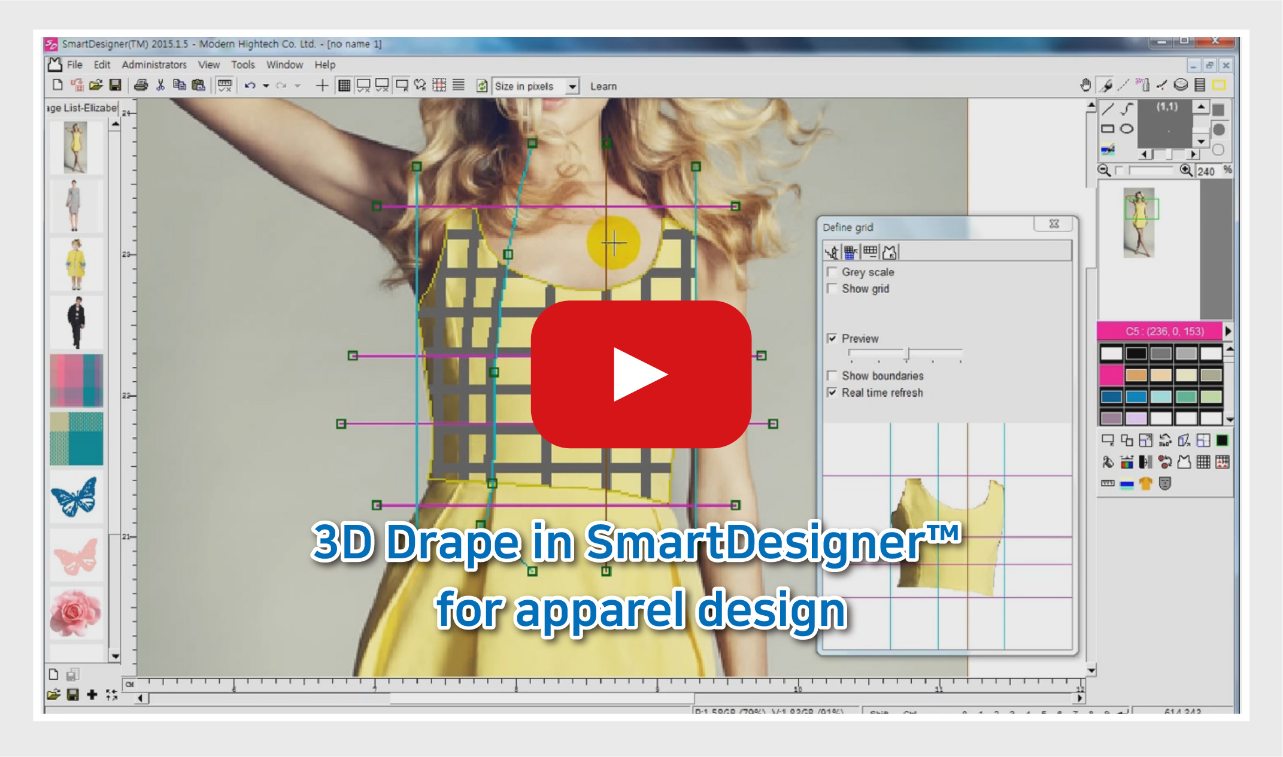Image resolution: width=1283 pixels, height=757 pixels.
Task: Click the Cut scissors icon
Action: pos(160,85)
